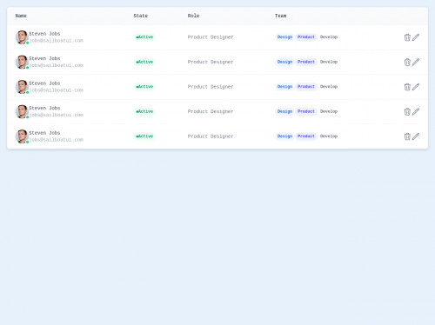This screenshot has width=435, height=325.
Task: Click the avatar in the fifth row
Action: tap(22, 136)
